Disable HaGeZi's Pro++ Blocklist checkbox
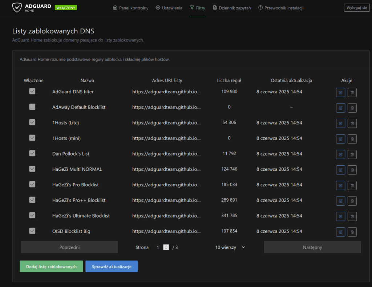This screenshot has width=372, height=287. [x=32, y=200]
